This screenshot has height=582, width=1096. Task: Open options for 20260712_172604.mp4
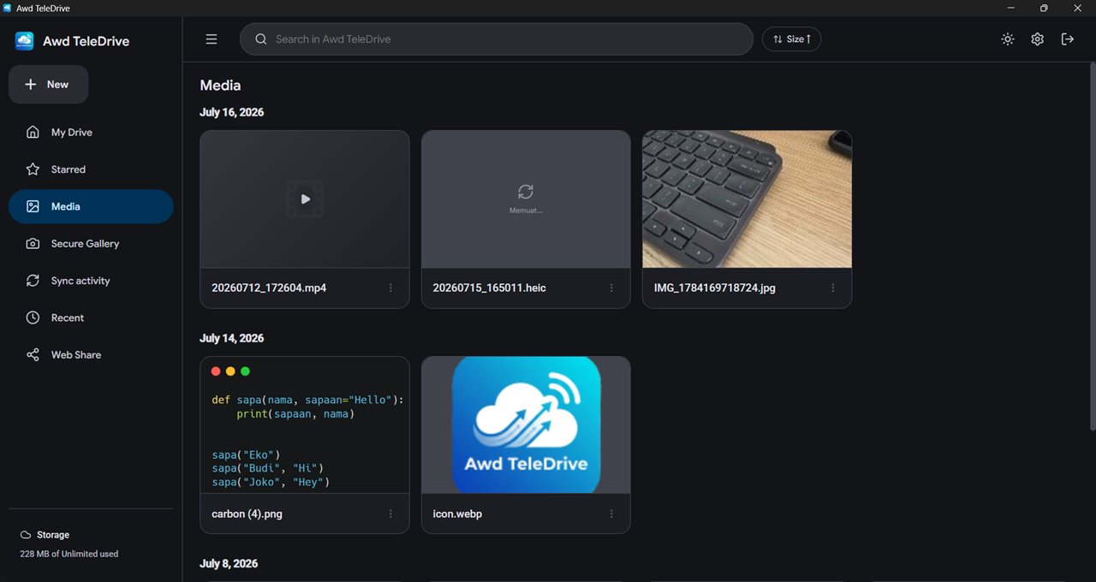coord(390,288)
